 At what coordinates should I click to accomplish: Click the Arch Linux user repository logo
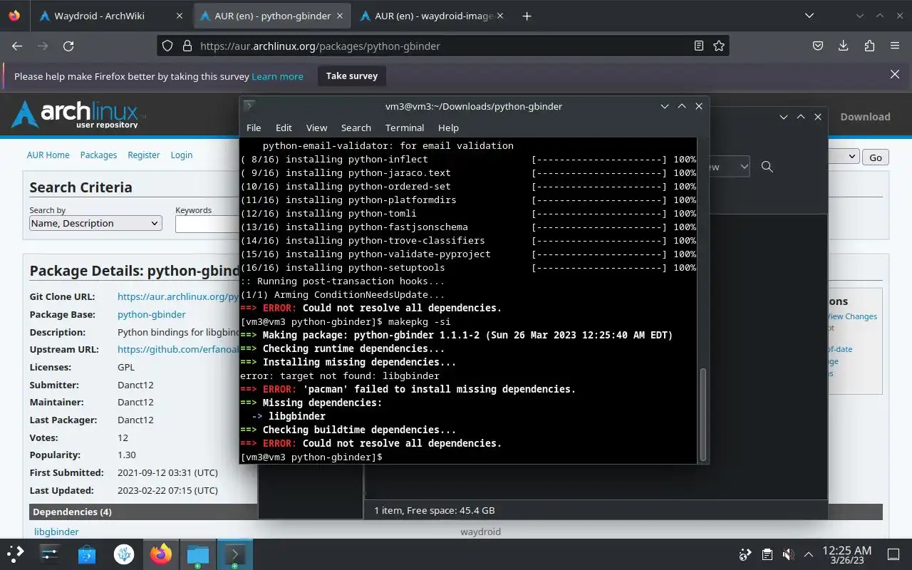78,114
